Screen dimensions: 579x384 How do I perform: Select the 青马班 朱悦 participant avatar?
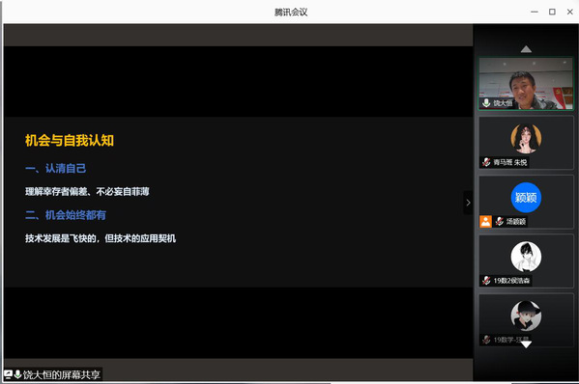[x=526, y=138]
